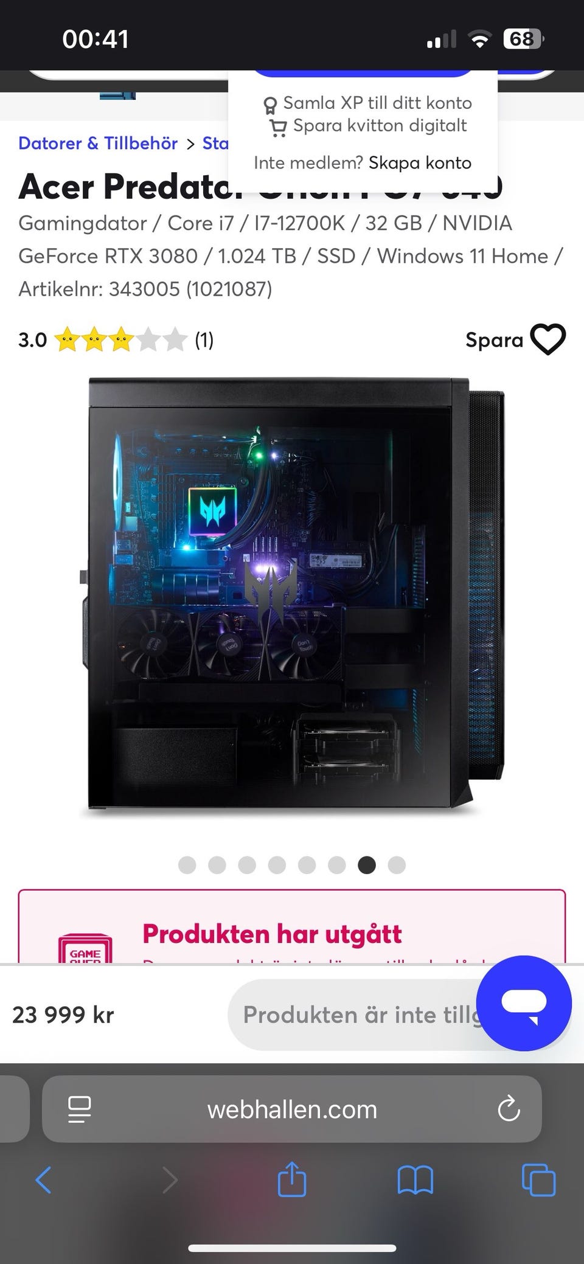Tap Safari's share icon
This screenshot has width=584, height=1264.
291,1179
